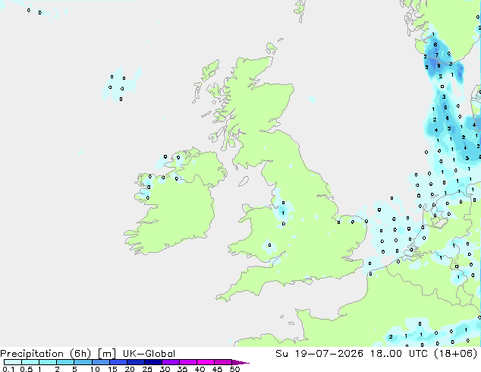
Task: Choose the bright magenta 40–45 legend swatch
Action: [x=206, y=362]
